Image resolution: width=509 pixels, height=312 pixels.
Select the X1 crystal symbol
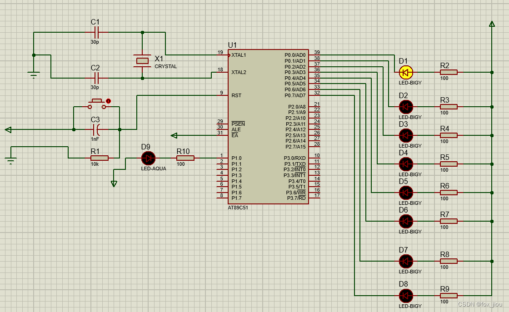click(142, 61)
